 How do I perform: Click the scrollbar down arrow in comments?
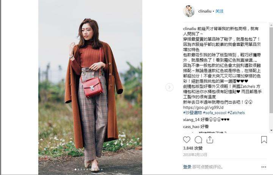[271, 130]
